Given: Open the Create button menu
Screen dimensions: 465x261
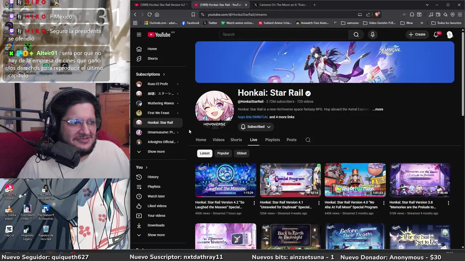Looking at the screenshot, I should [x=417, y=34].
